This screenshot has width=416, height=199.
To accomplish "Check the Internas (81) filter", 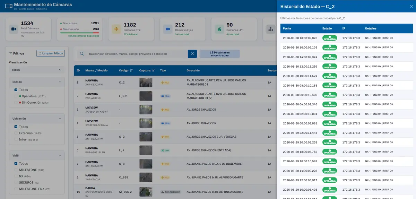I will [x=16, y=139].
